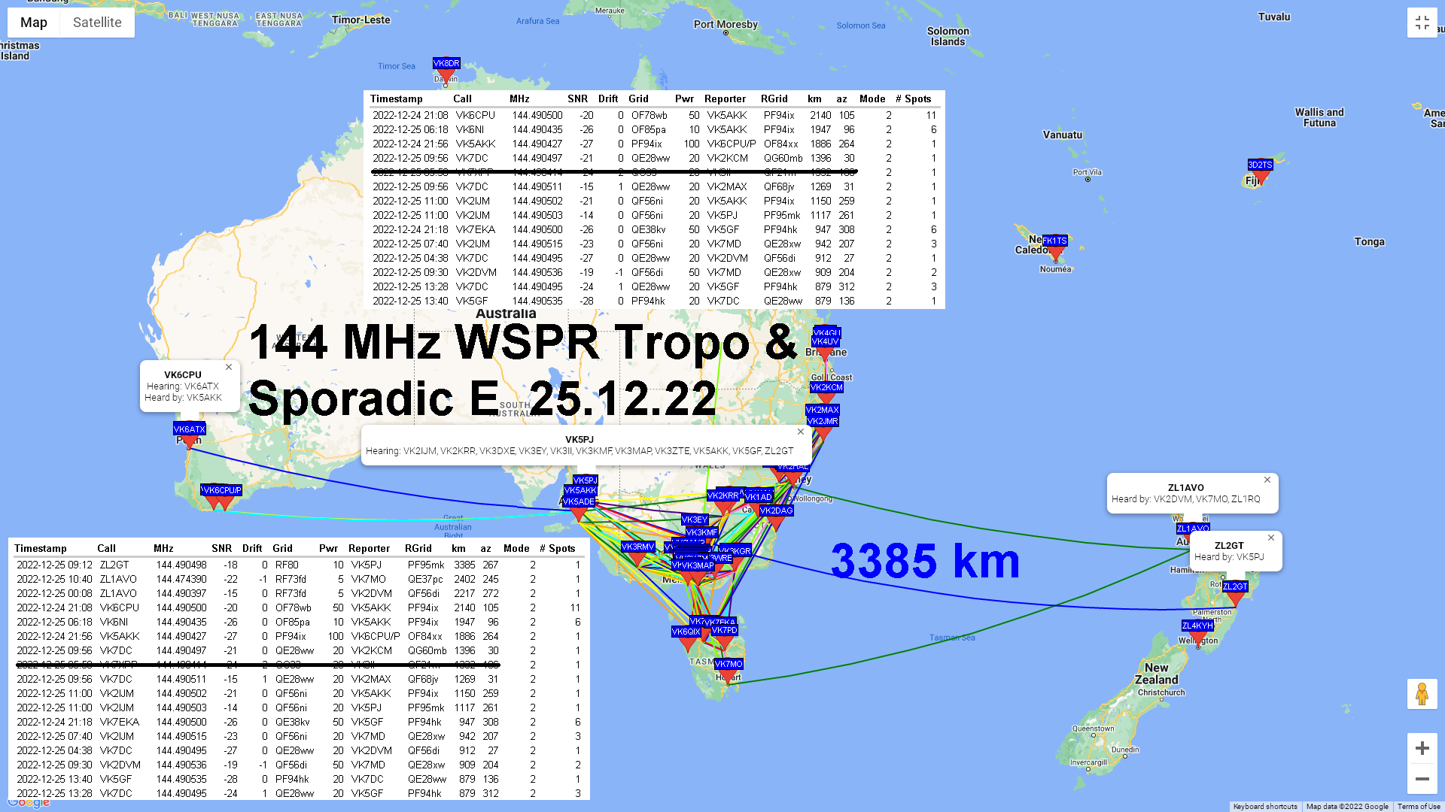
Task: Open the Terms of Use link
Action: click(x=1419, y=806)
